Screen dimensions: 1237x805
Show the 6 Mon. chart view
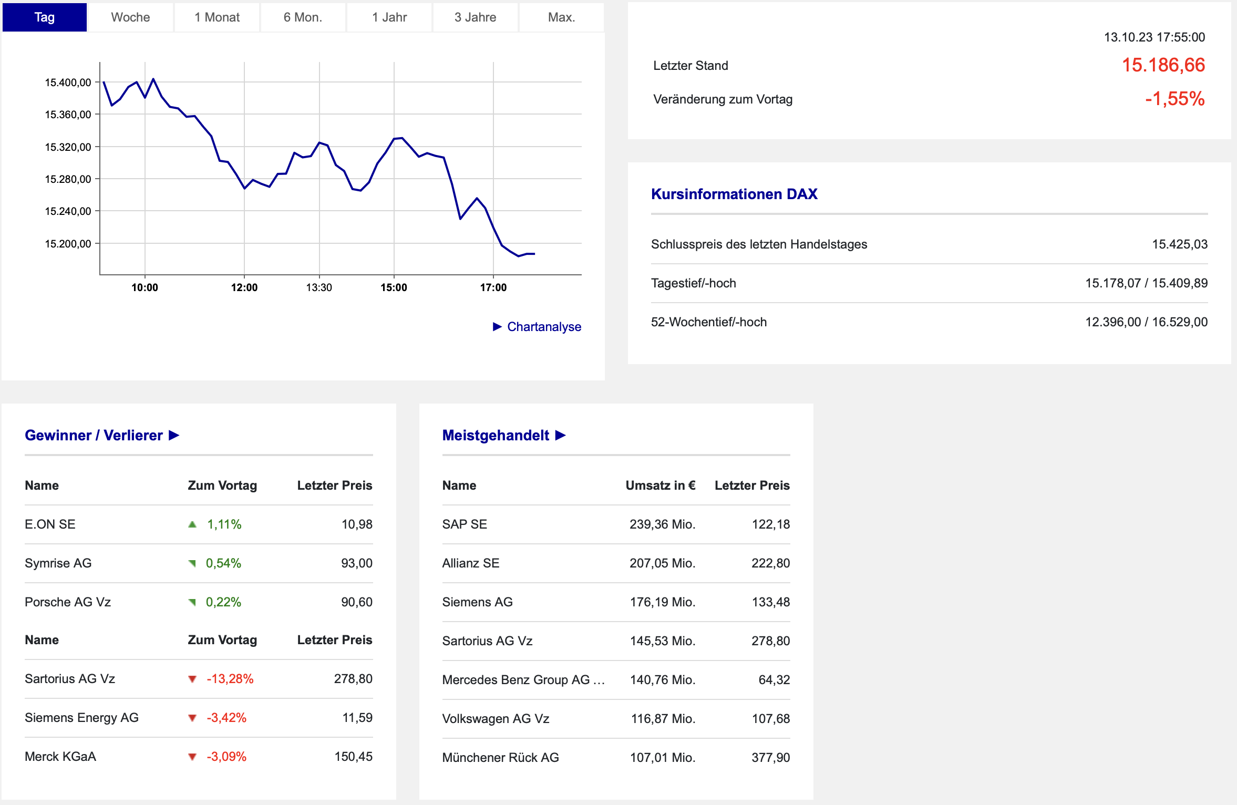click(x=303, y=17)
